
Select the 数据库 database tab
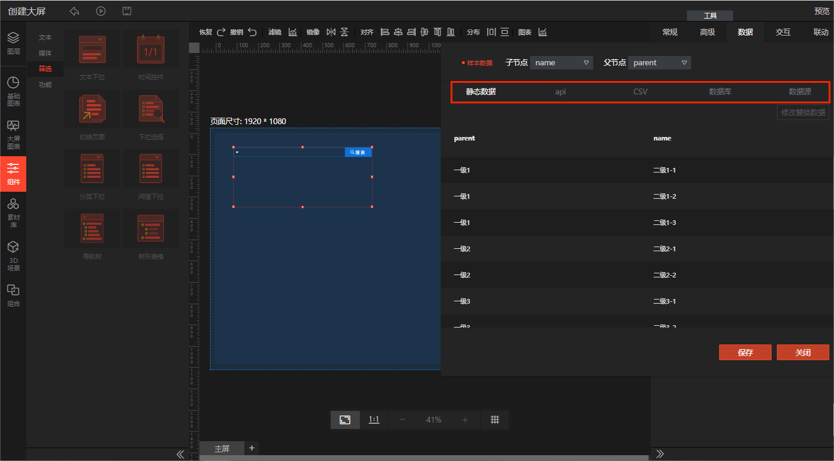click(x=720, y=92)
